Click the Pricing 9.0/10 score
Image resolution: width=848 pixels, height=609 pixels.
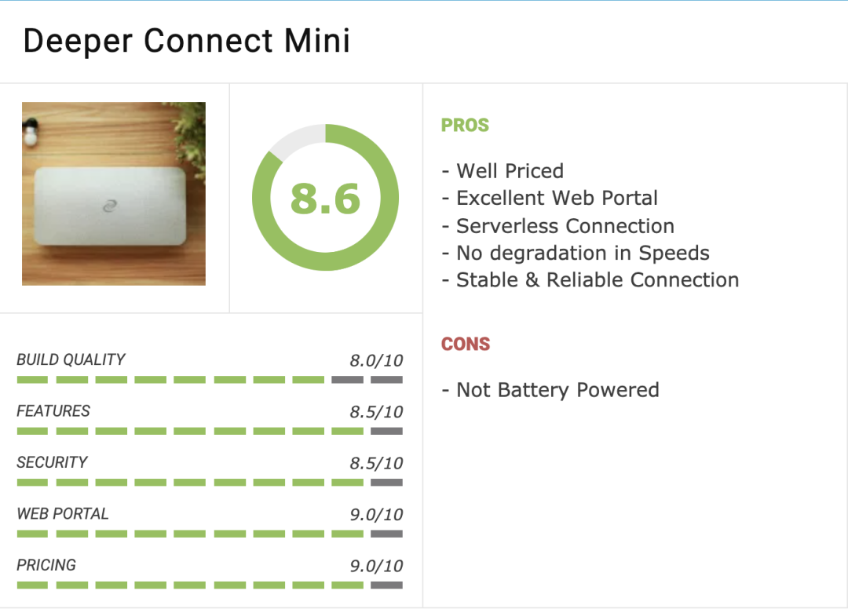click(376, 566)
